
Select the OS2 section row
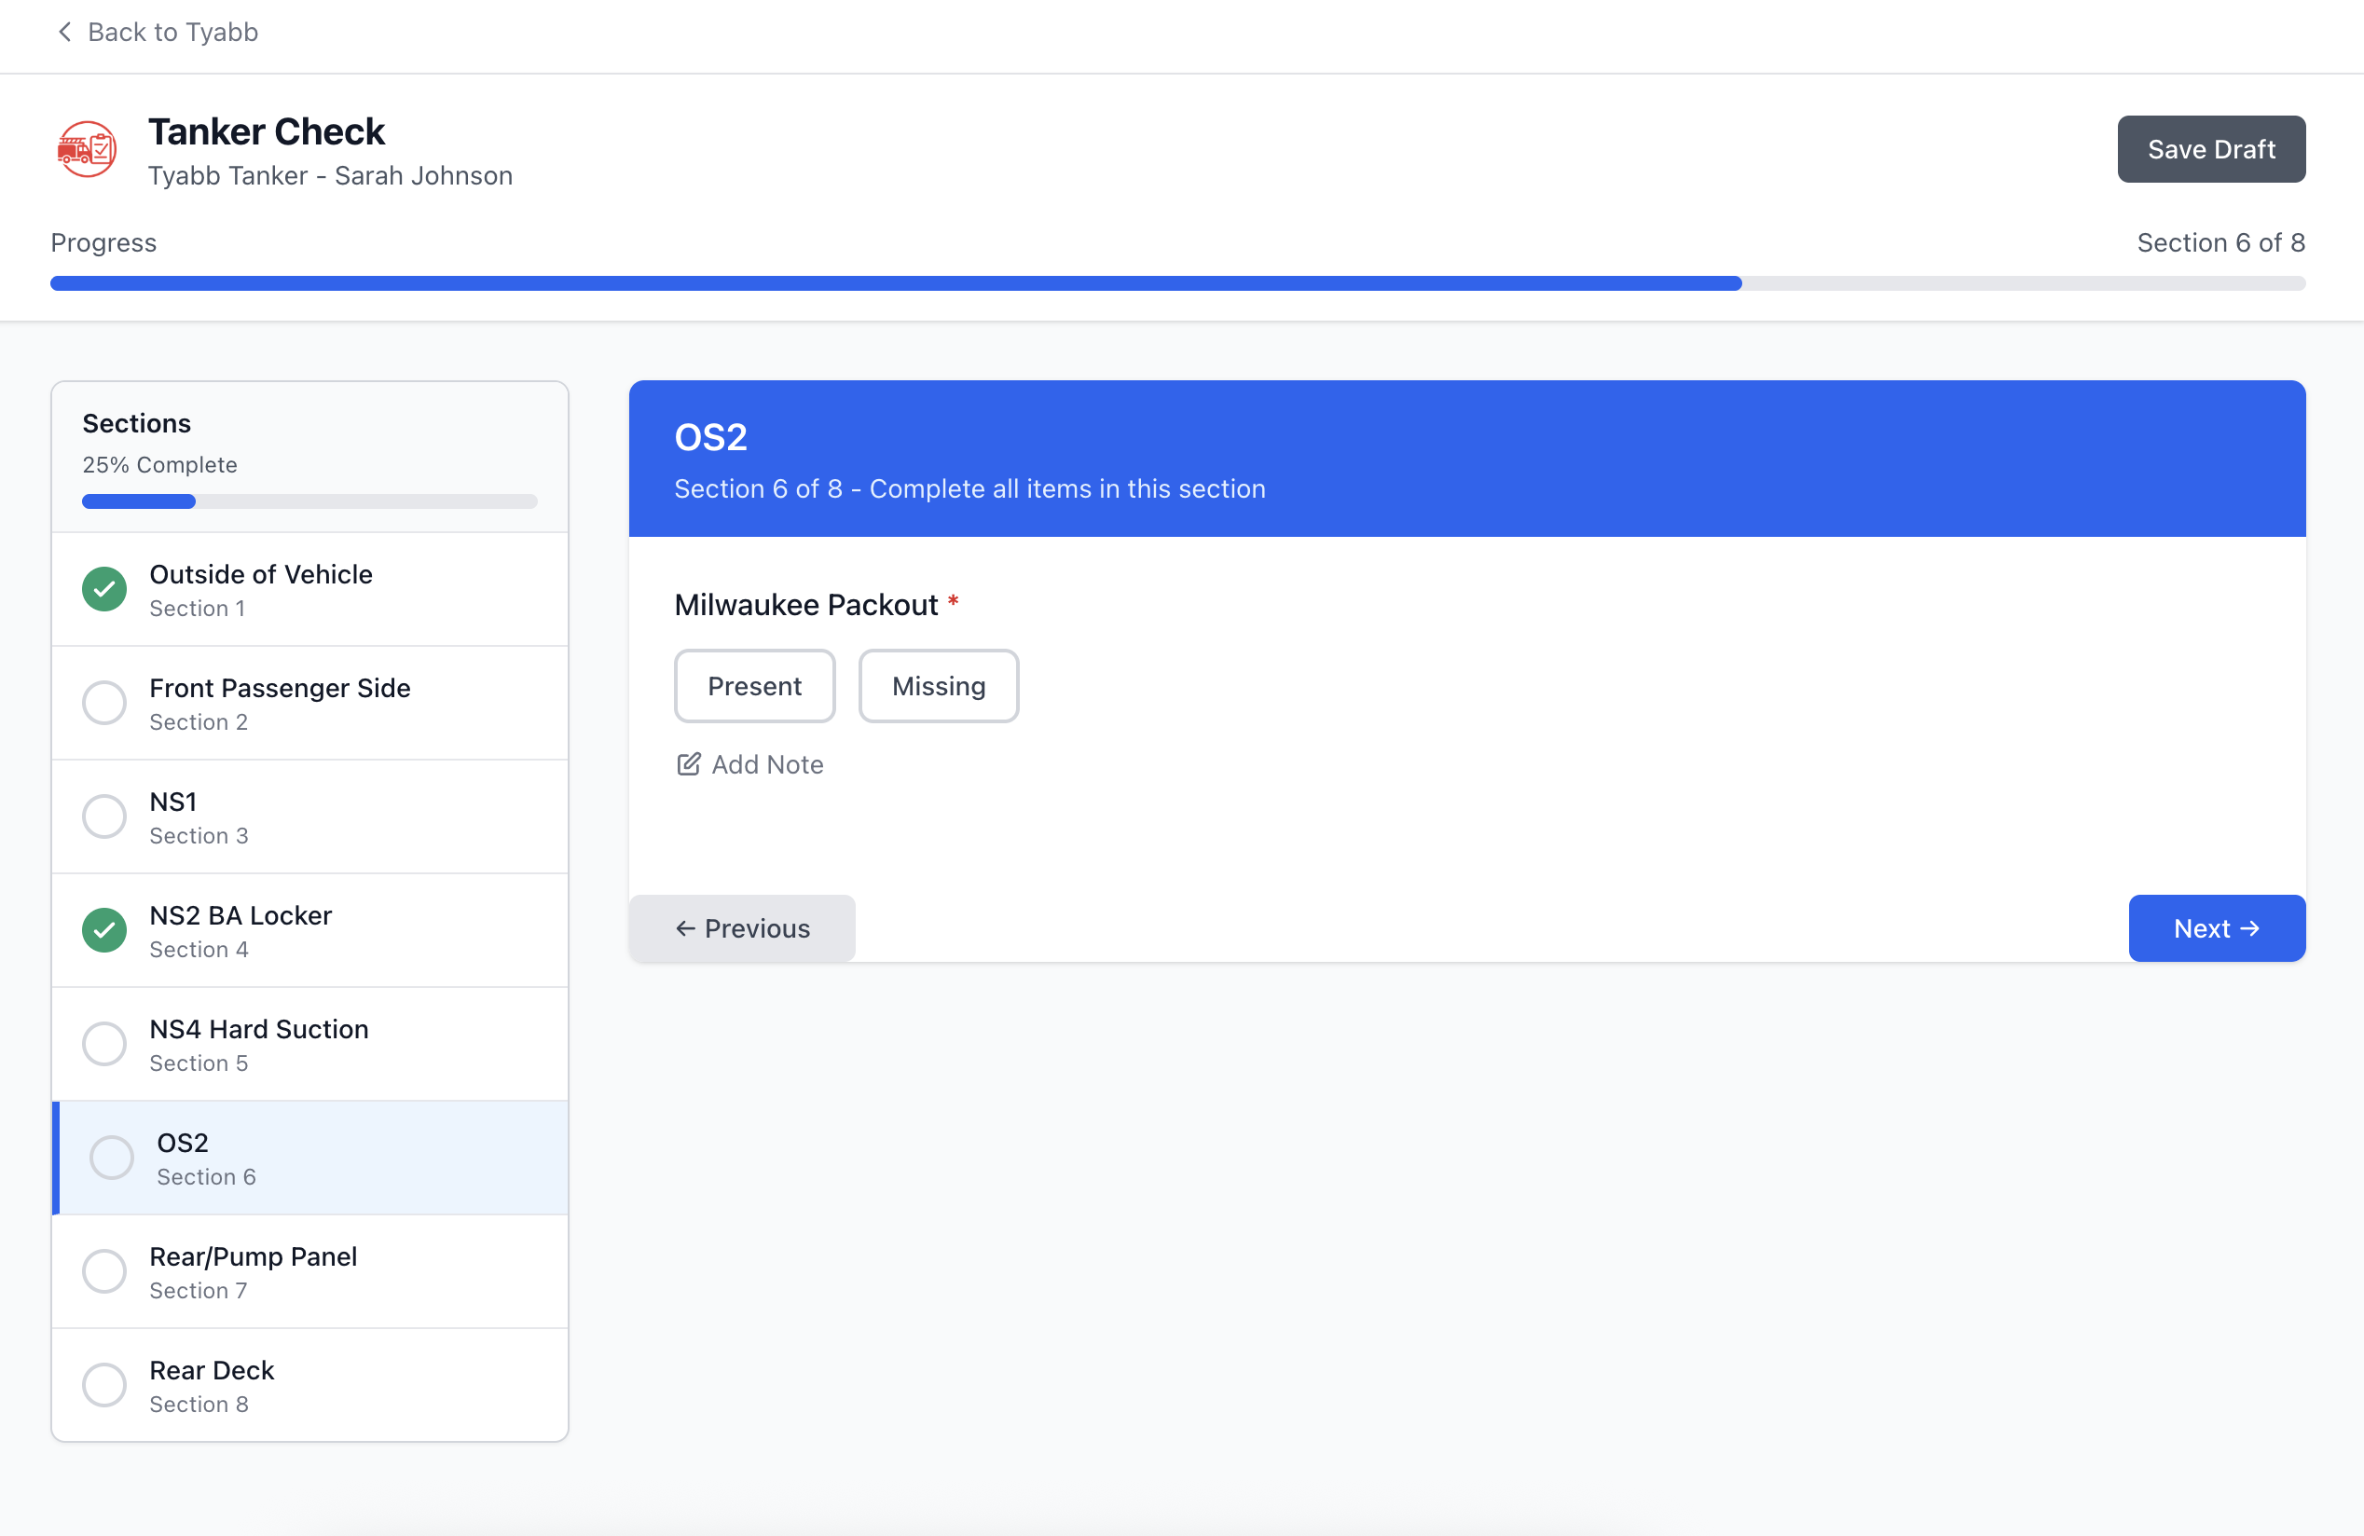pyautogui.click(x=309, y=1159)
